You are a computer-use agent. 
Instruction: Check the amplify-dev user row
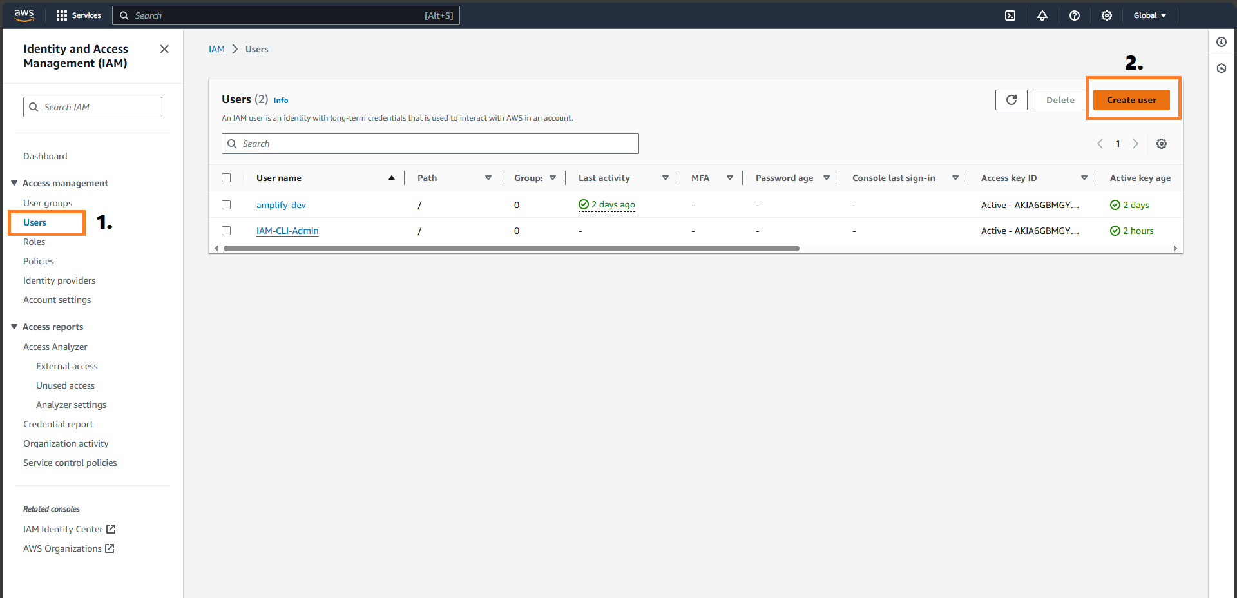[226, 205]
